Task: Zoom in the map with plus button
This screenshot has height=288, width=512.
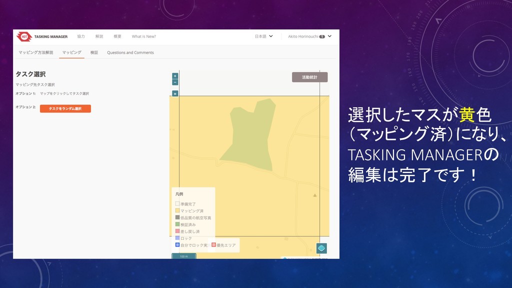Action: [175, 76]
